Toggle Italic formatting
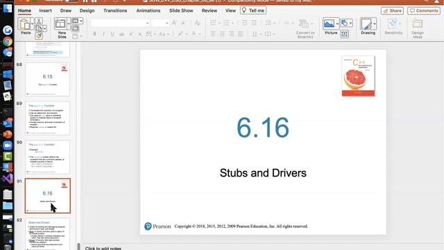The height and width of the screenshot is (250, 444). tap(103, 34)
